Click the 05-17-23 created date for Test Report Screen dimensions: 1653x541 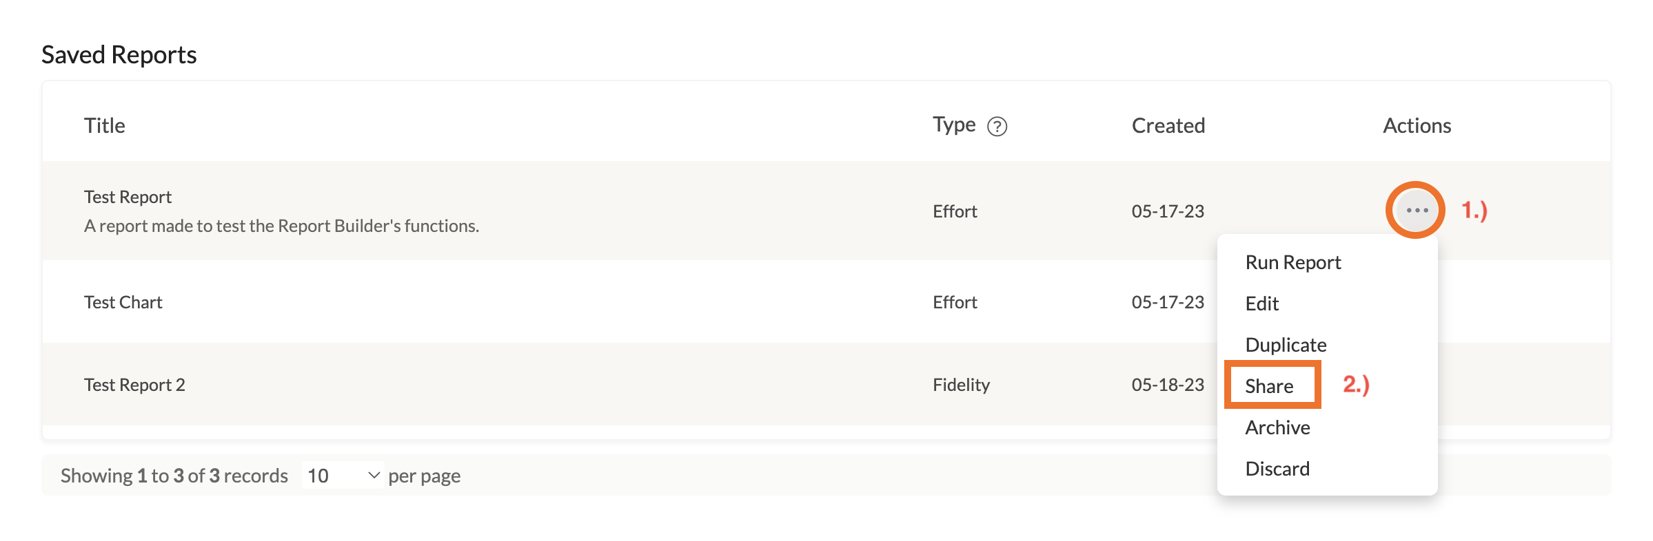(1168, 211)
